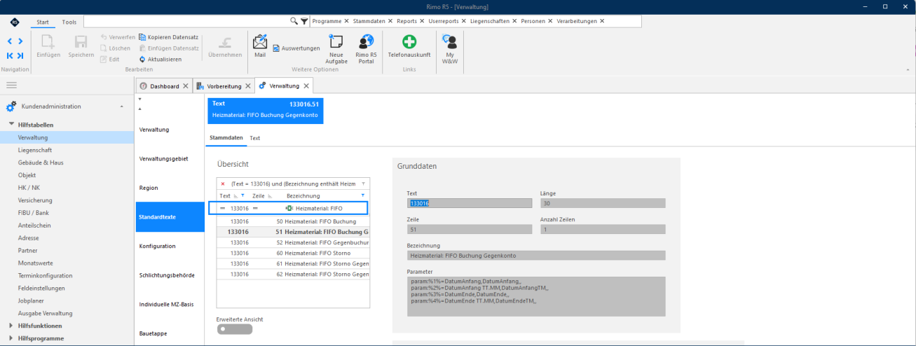Click the filter funnel icon beside search
916x346 pixels.
(304, 21)
